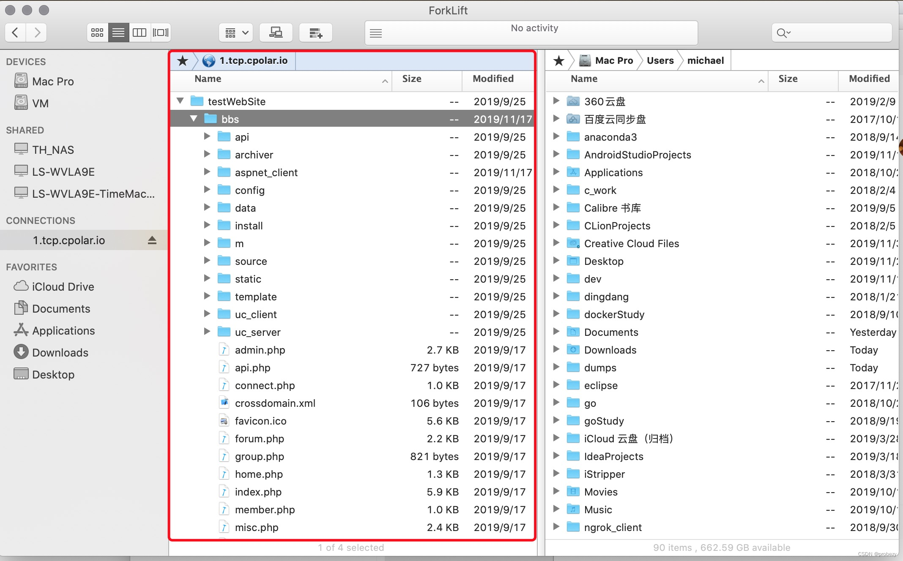903x561 pixels.
Task: Select the cover flow view icon
Action: click(160, 32)
